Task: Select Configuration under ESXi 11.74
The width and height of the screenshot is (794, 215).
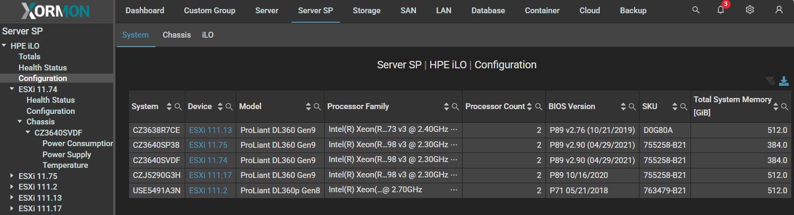Action: click(50, 111)
